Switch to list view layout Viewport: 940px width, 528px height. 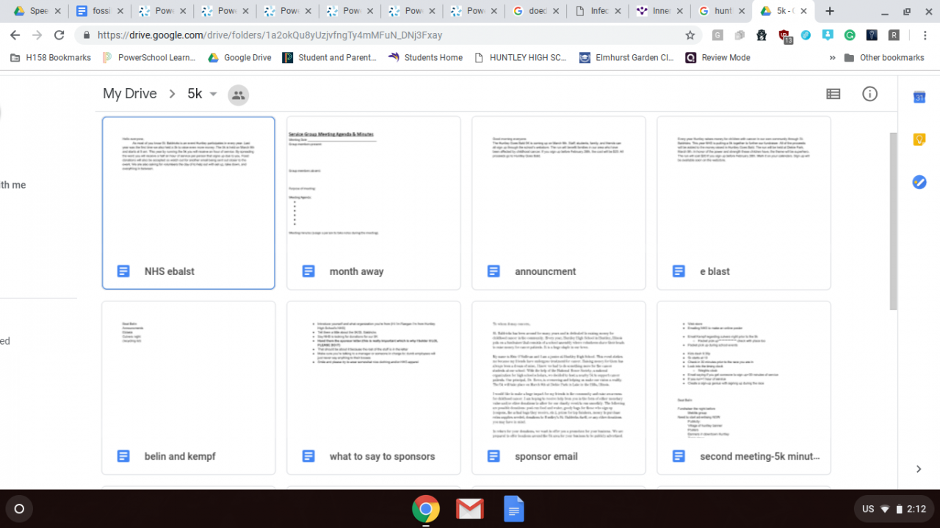click(x=833, y=94)
